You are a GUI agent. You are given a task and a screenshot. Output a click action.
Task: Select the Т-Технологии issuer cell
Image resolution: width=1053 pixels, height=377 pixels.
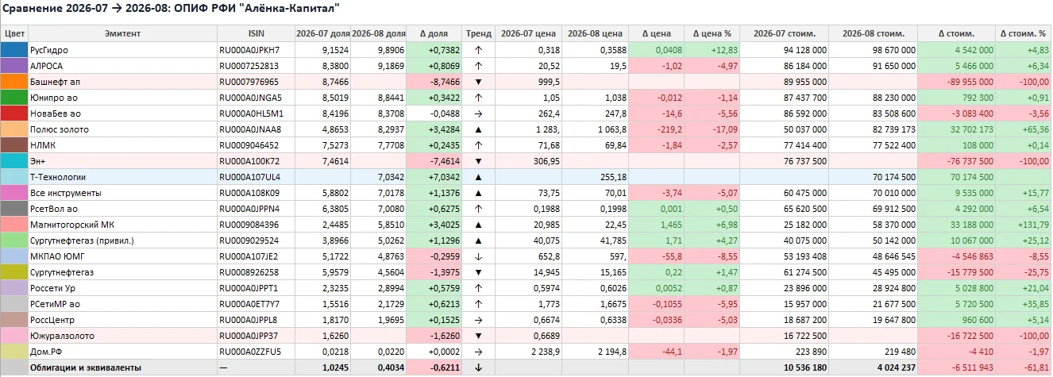pyautogui.click(x=122, y=176)
